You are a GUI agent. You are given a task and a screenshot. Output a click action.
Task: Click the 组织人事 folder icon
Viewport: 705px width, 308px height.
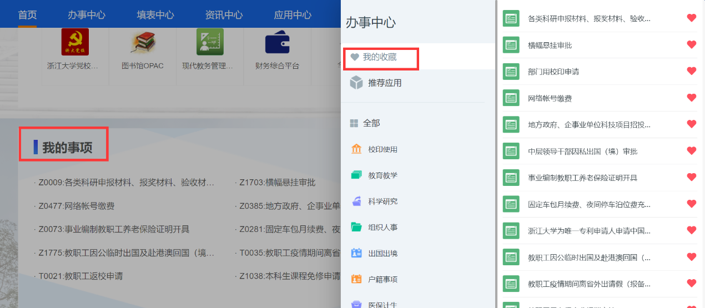356,227
